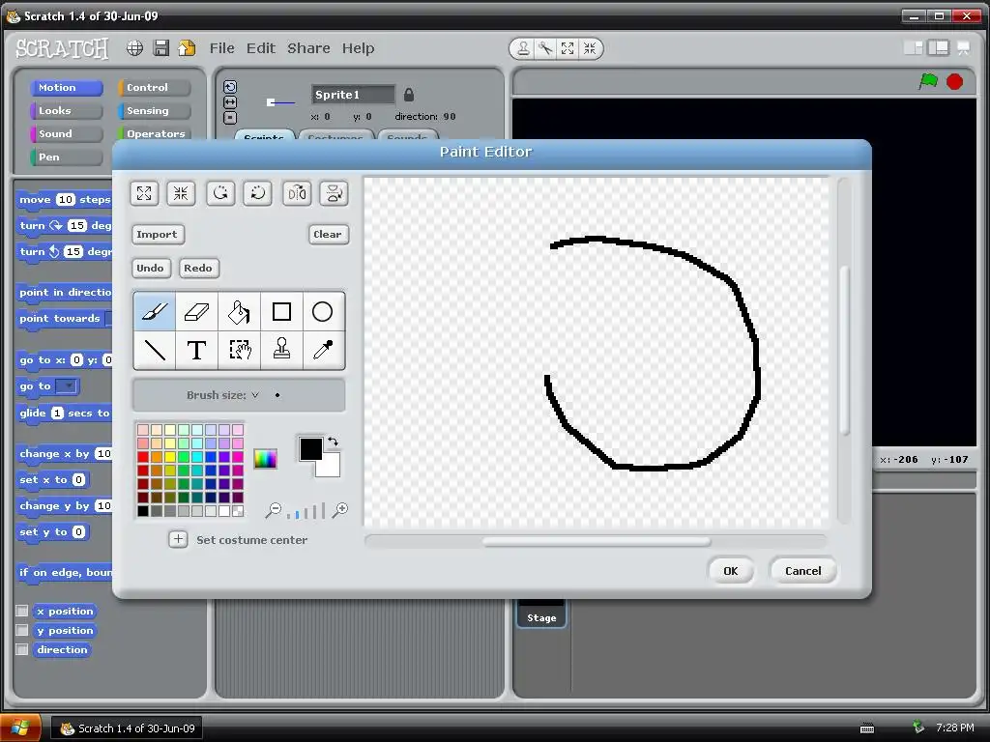Open the Help menu
990x742 pixels.
click(x=358, y=48)
